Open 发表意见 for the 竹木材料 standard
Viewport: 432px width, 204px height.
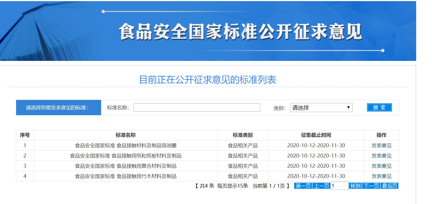pos(381,176)
